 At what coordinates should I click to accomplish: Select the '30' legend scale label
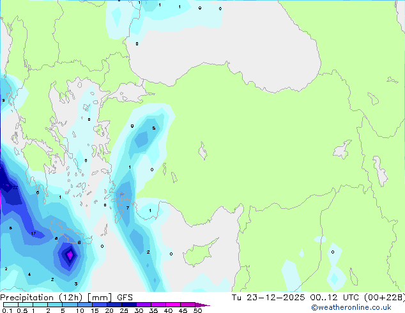click(x=139, y=310)
